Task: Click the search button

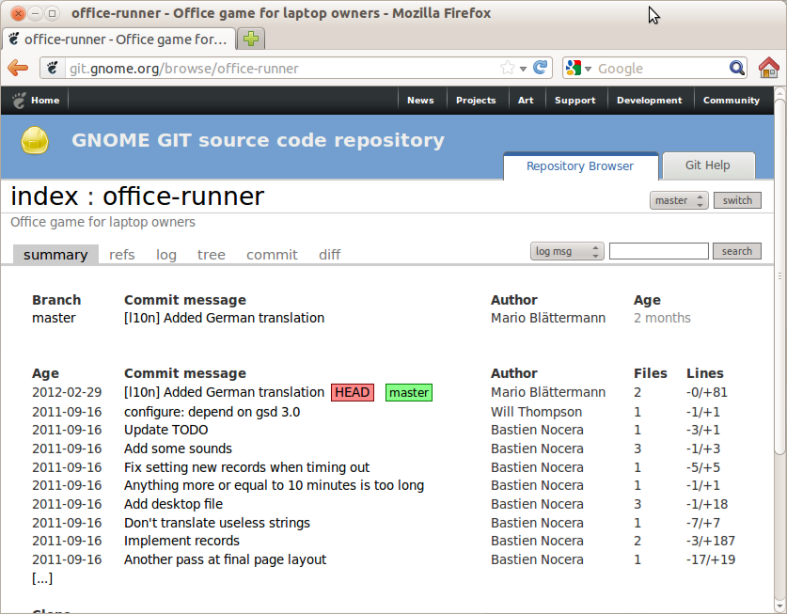Action: pyautogui.click(x=737, y=251)
